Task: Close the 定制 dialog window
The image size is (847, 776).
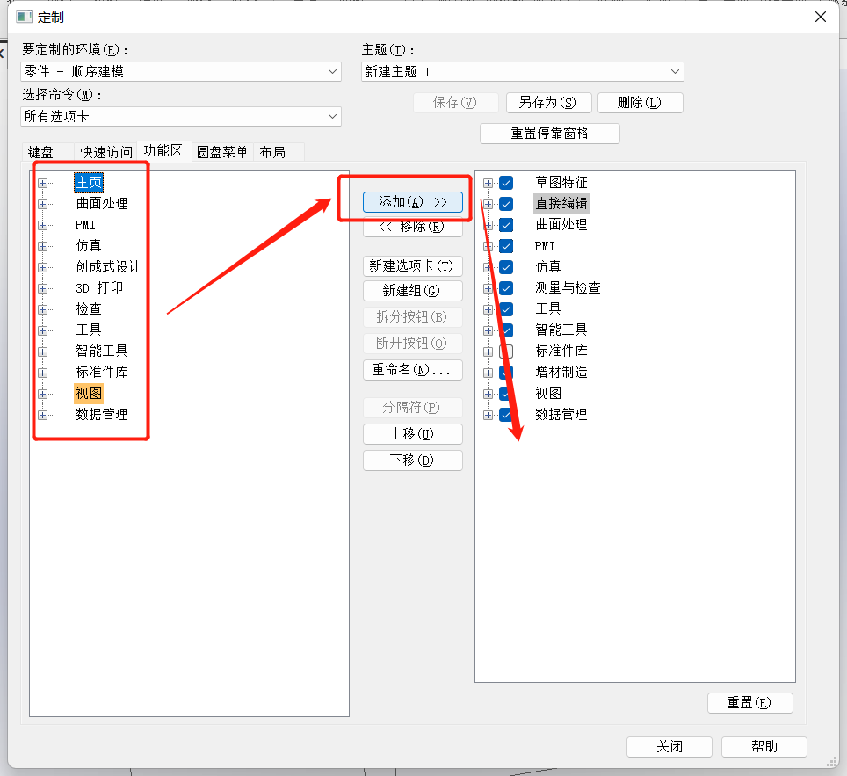Action: (821, 18)
